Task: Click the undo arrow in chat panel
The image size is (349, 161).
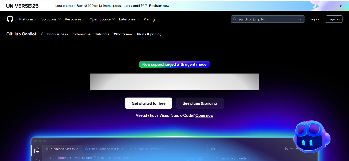Action: [286, 149]
